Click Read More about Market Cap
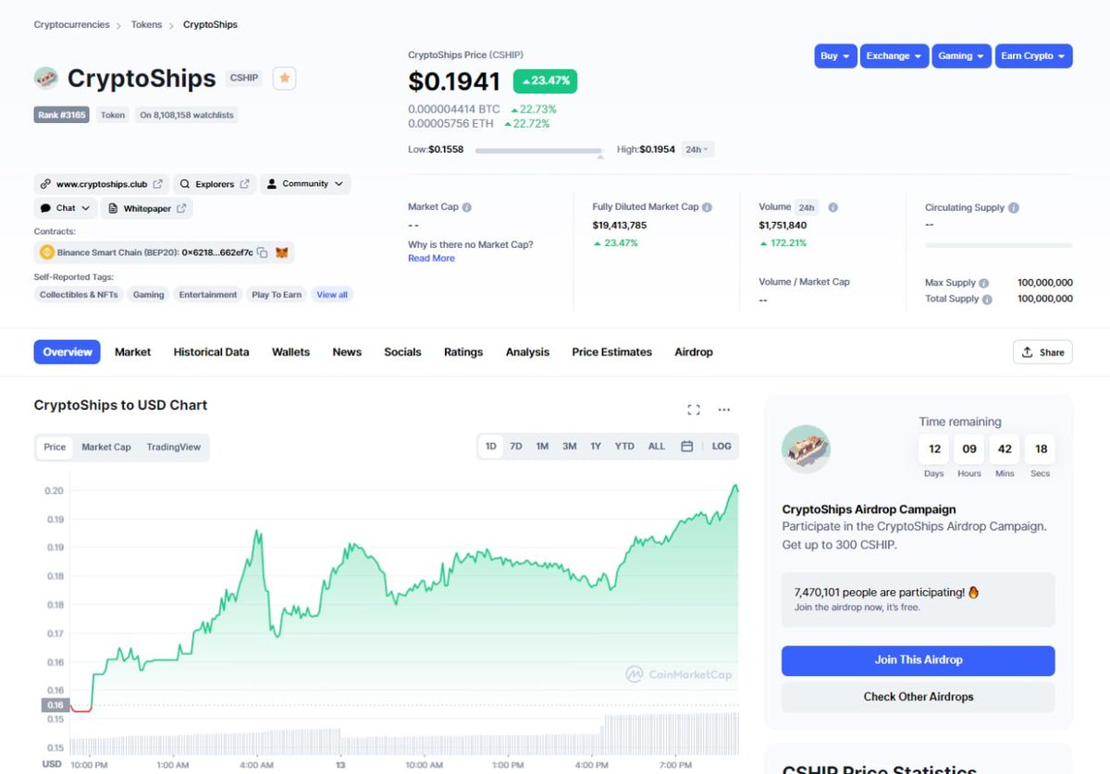 coord(431,258)
